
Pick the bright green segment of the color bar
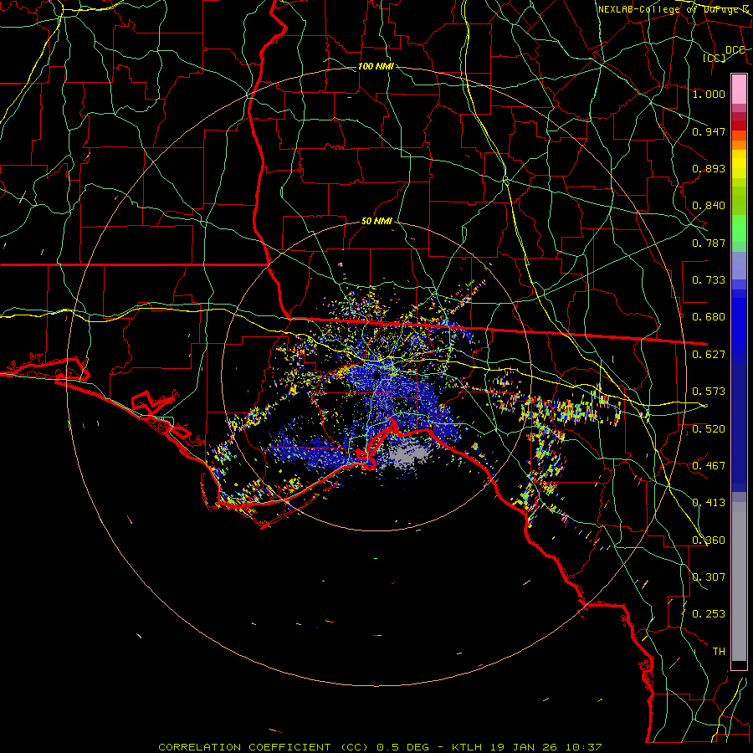[x=739, y=228]
